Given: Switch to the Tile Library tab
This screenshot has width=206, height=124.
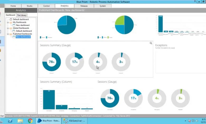Looking at the screenshot, I should click(22, 15).
